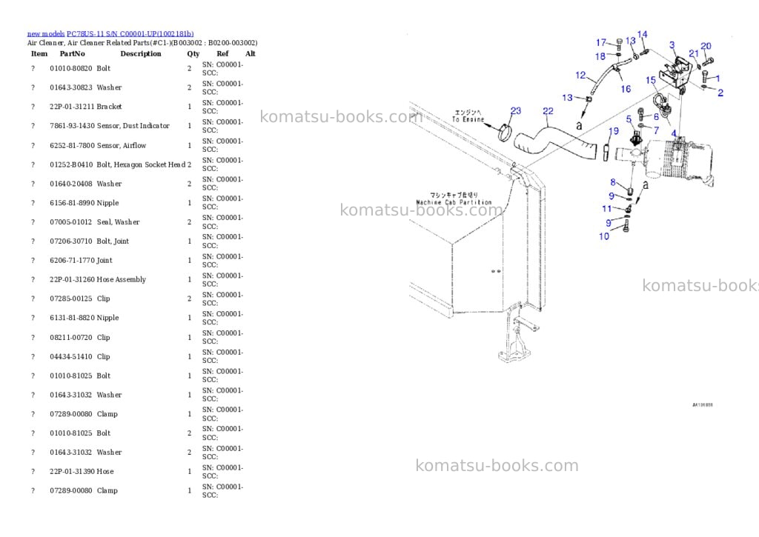Screen dimensions: 759x537
Task: Click diagram callout number 19
Action: click(x=613, y=130)
